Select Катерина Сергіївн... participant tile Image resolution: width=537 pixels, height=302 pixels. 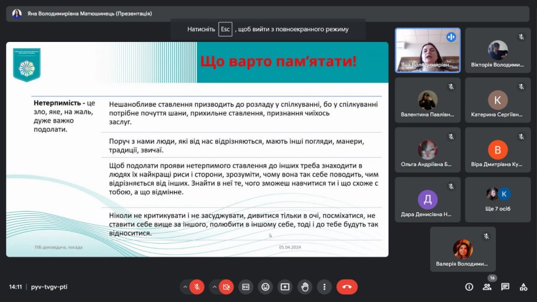tap(498, 100)
